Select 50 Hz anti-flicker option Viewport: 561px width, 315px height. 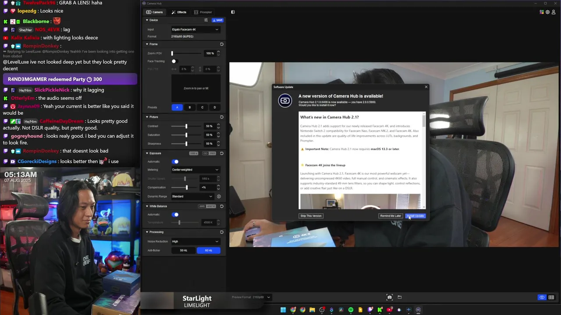(x=184, y=251)
